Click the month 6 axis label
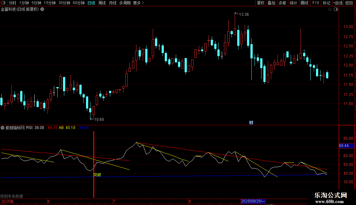Viewport: 356px width, 205px height. [x=49, y=201]
